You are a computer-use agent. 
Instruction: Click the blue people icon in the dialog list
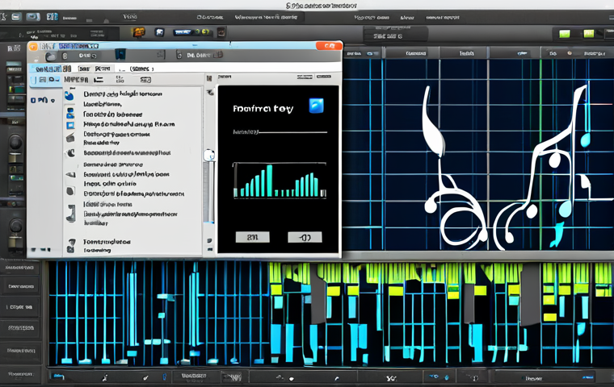[70, 114]
